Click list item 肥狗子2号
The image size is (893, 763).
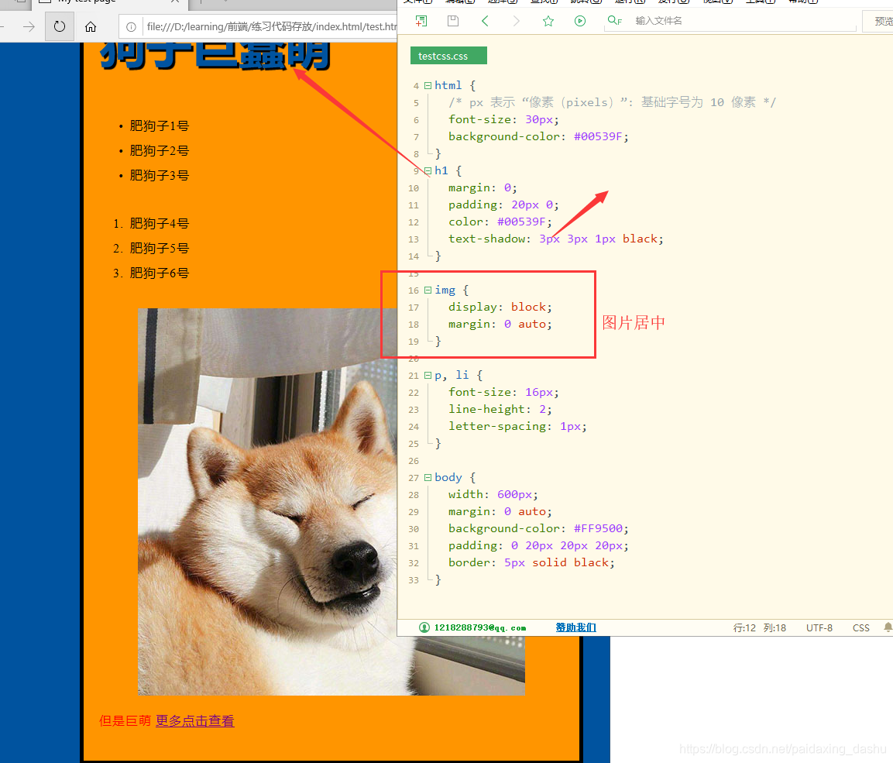(x=159, y=151)
